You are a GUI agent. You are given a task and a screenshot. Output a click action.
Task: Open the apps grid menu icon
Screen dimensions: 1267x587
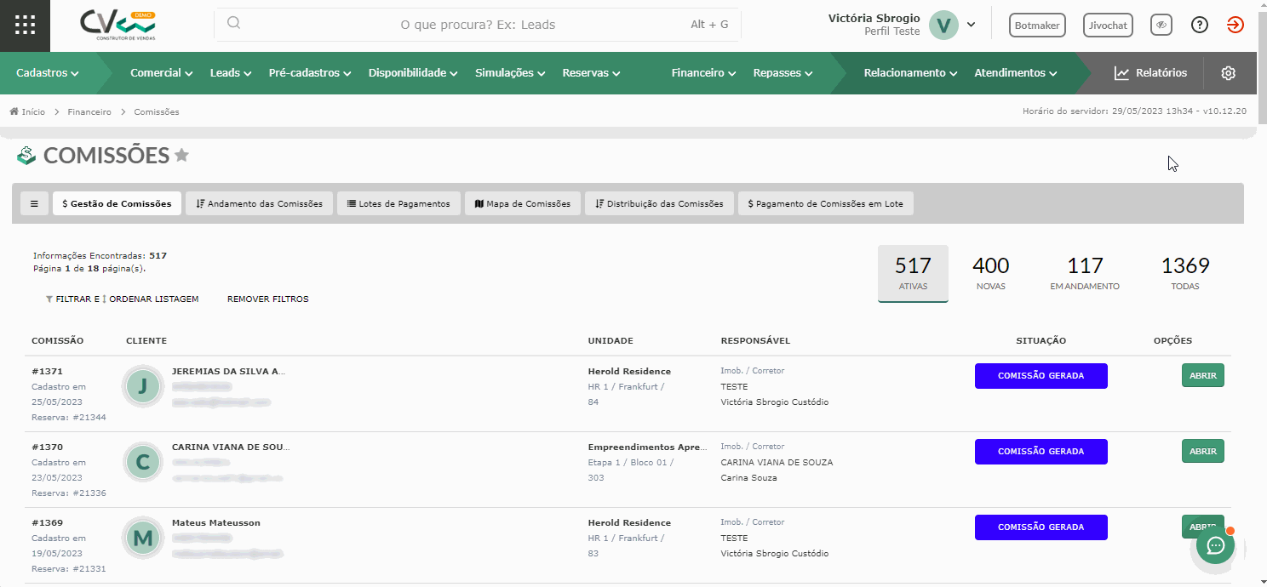(25, 26)
